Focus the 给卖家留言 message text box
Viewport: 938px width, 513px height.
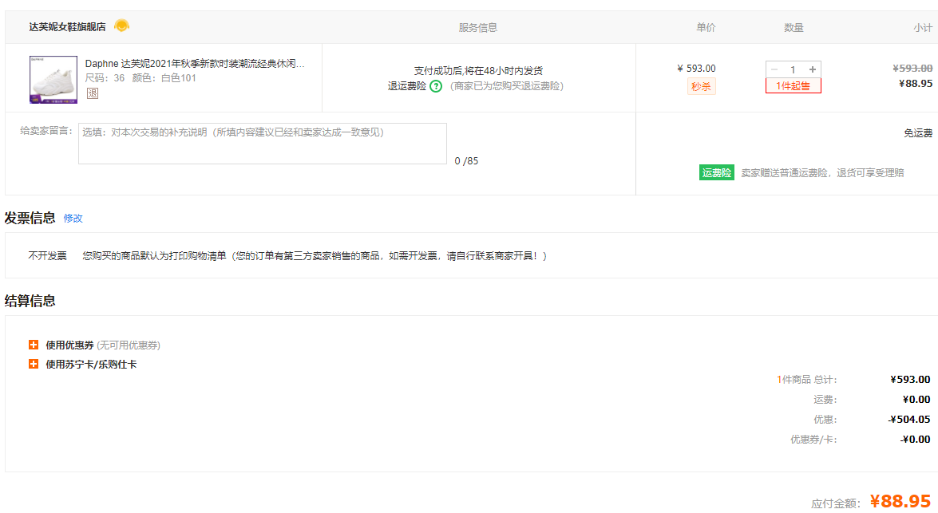click(x=262, y=144)
